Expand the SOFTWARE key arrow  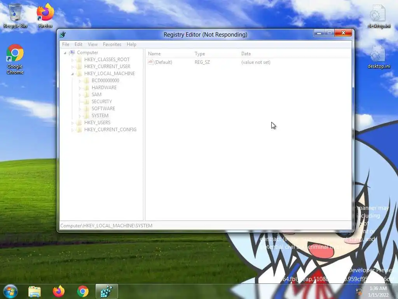point(80,109)
